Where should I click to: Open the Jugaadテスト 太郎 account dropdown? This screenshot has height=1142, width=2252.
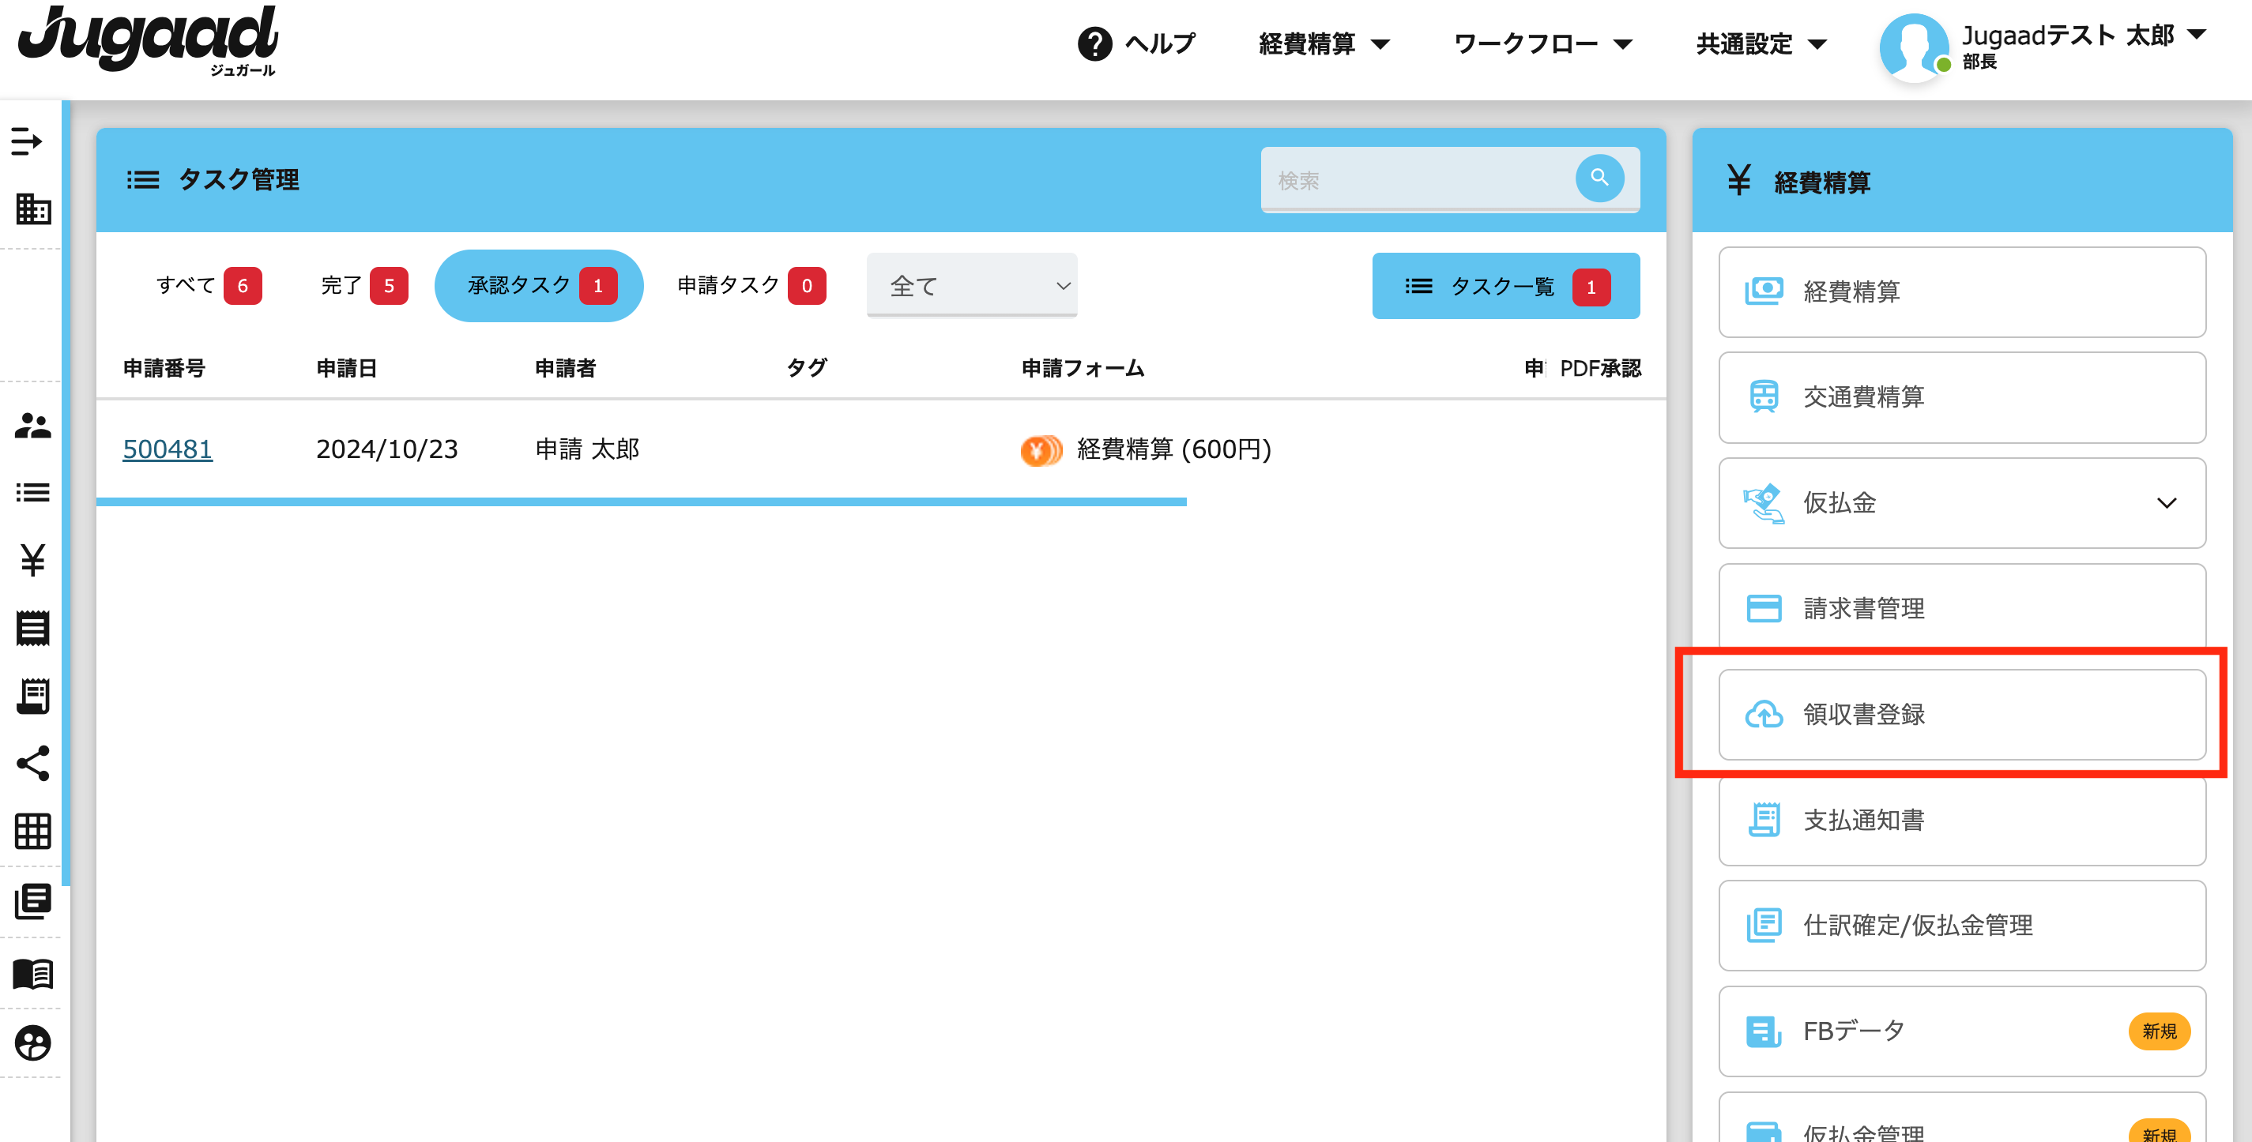(2084, 36)
